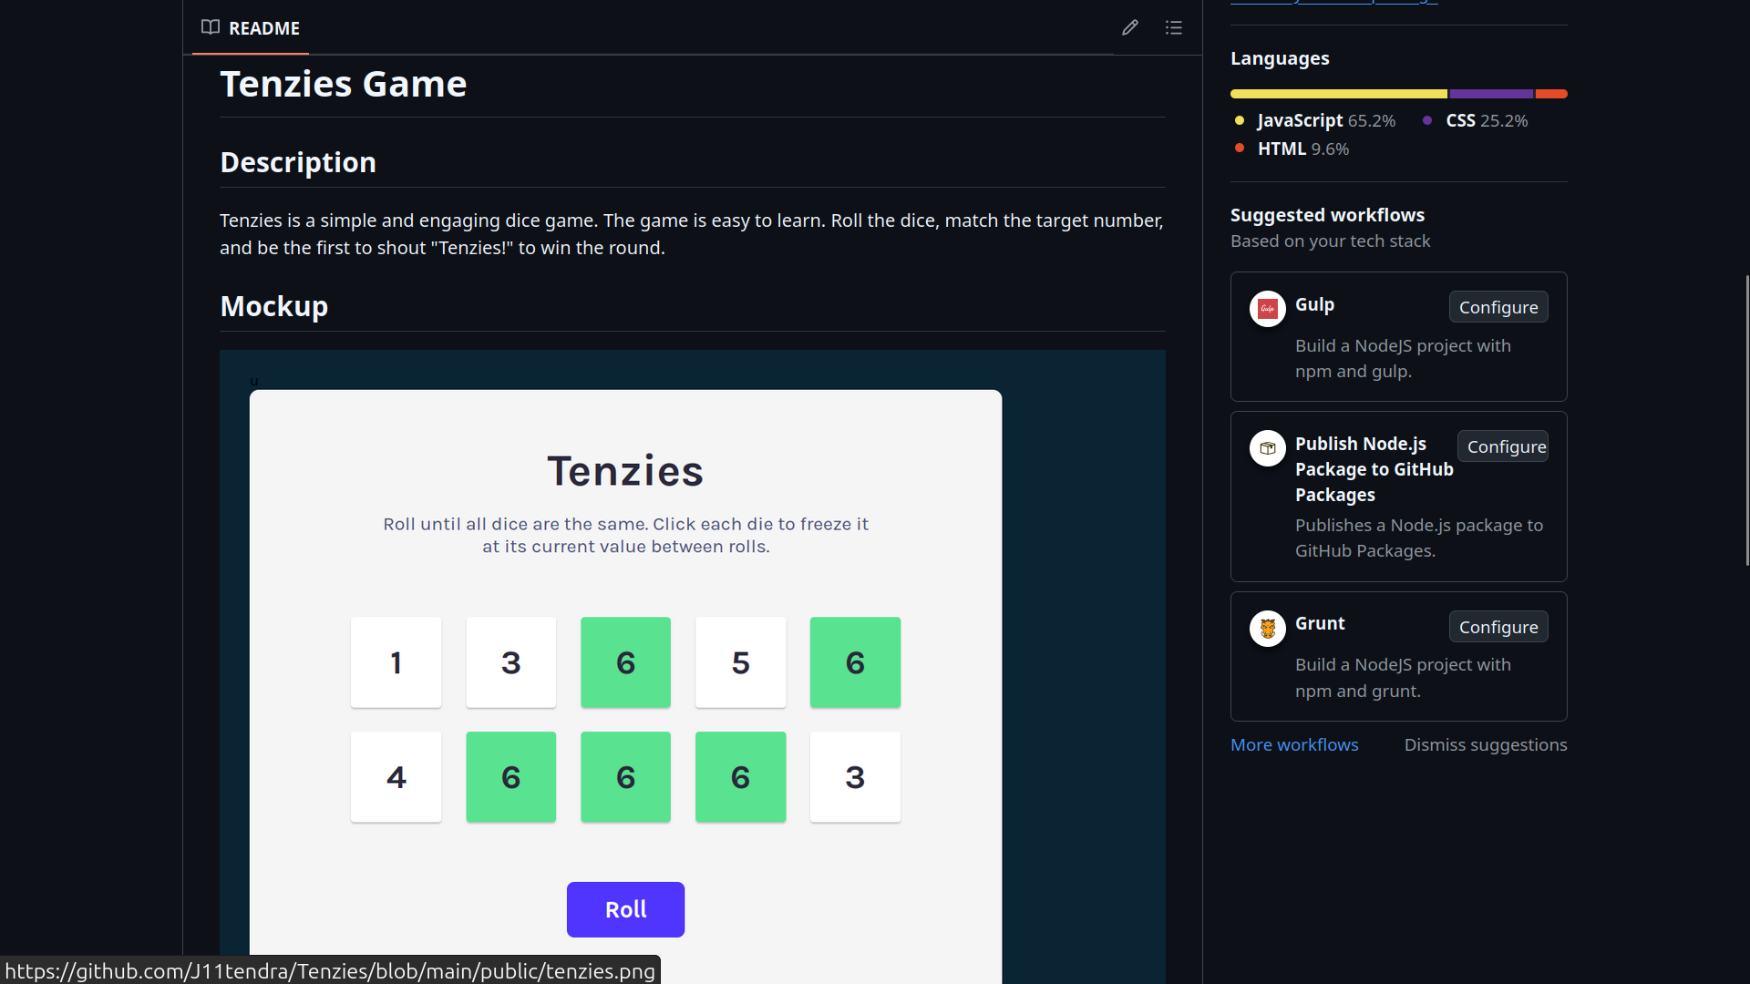Viewport: 1750px width, 984px height.
Task: Configure the Grunt workflow
Action: [x=1498, y=627]
